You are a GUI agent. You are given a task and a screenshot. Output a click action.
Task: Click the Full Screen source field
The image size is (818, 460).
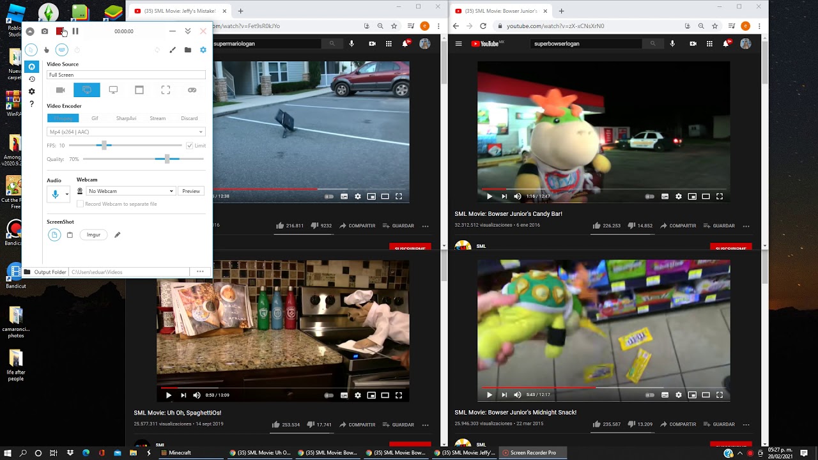(x=126, y=75)
